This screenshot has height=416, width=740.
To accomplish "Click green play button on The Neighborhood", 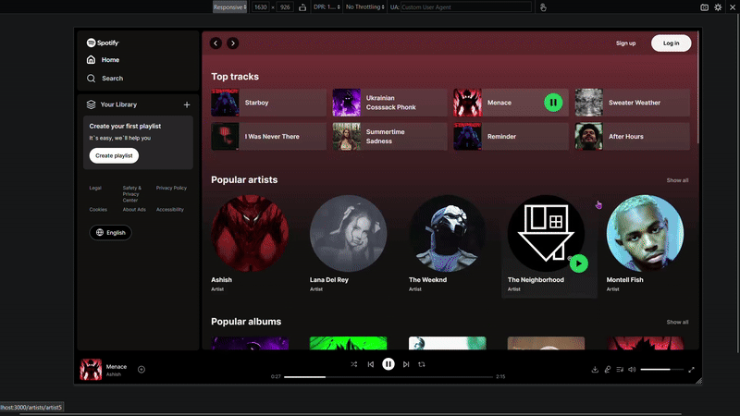I will coord(579,263).
